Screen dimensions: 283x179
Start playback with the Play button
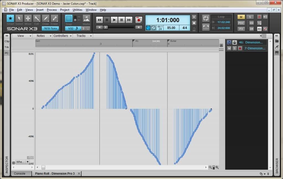[114, 20]
